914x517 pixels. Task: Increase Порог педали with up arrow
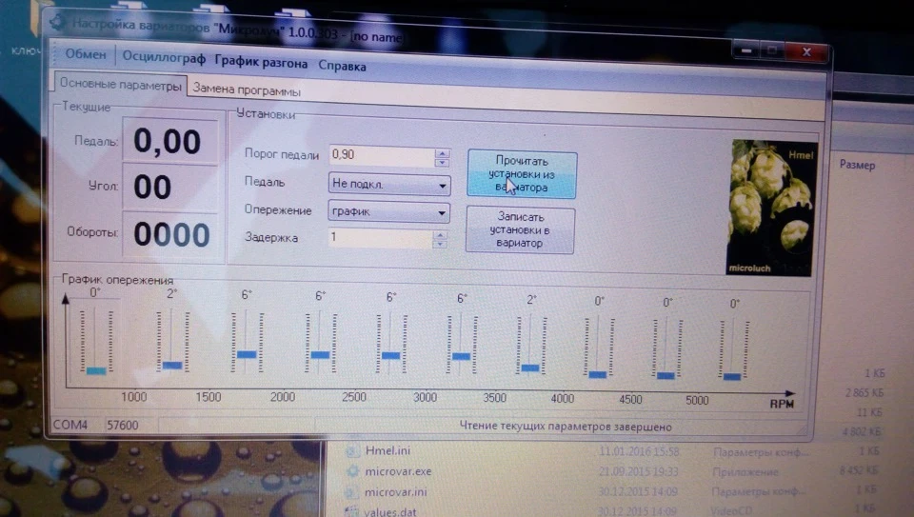click(x=443, y=154)
